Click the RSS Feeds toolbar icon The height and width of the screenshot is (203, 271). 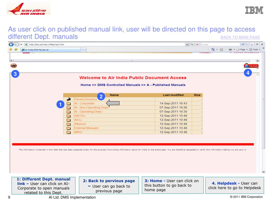coord(222,49)
